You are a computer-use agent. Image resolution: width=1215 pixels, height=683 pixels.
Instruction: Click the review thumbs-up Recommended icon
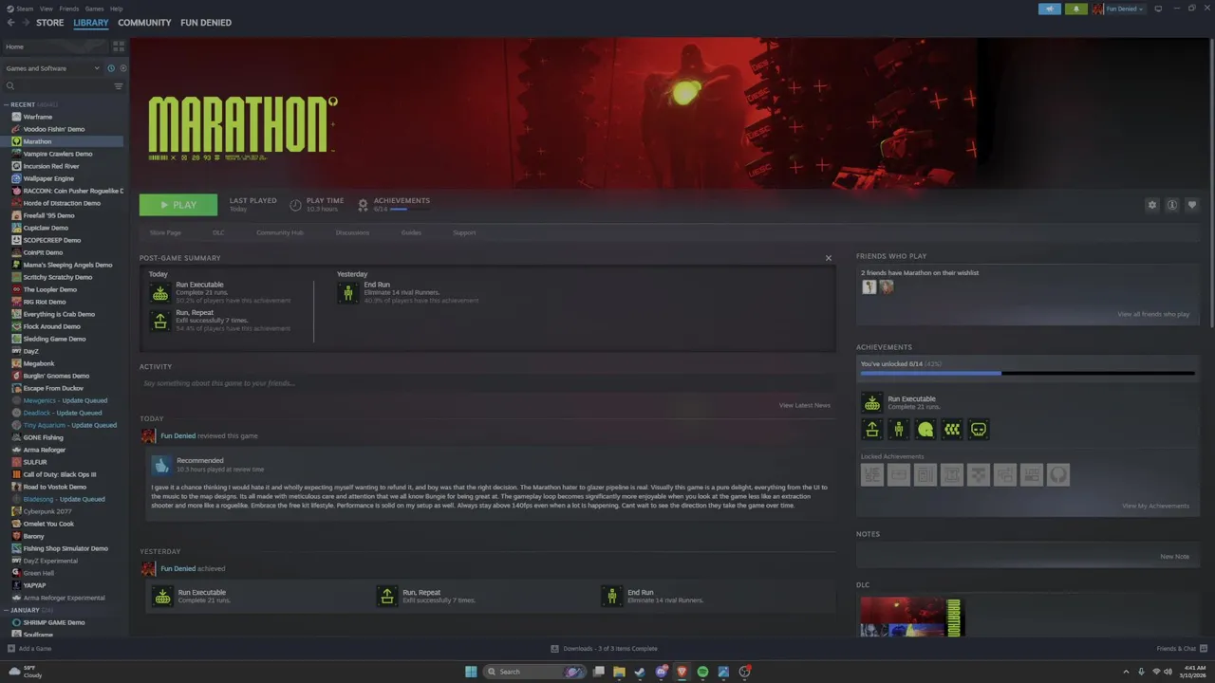pyautogui.click(x=161, y=465)
